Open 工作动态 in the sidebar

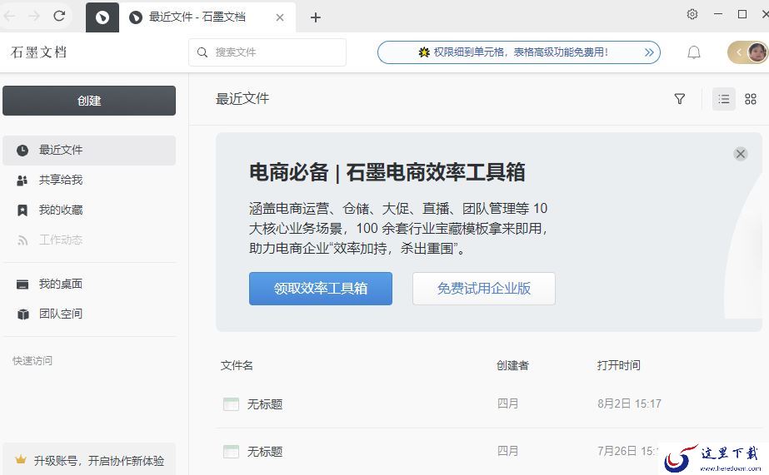click(89, 240)
